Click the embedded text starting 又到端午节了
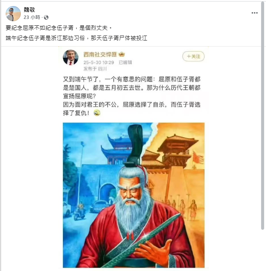 (132, 96)
